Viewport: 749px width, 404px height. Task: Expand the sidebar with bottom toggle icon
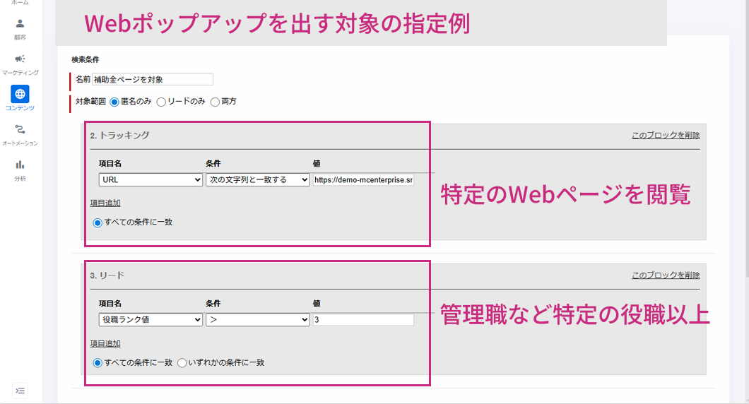pos(20,391)
